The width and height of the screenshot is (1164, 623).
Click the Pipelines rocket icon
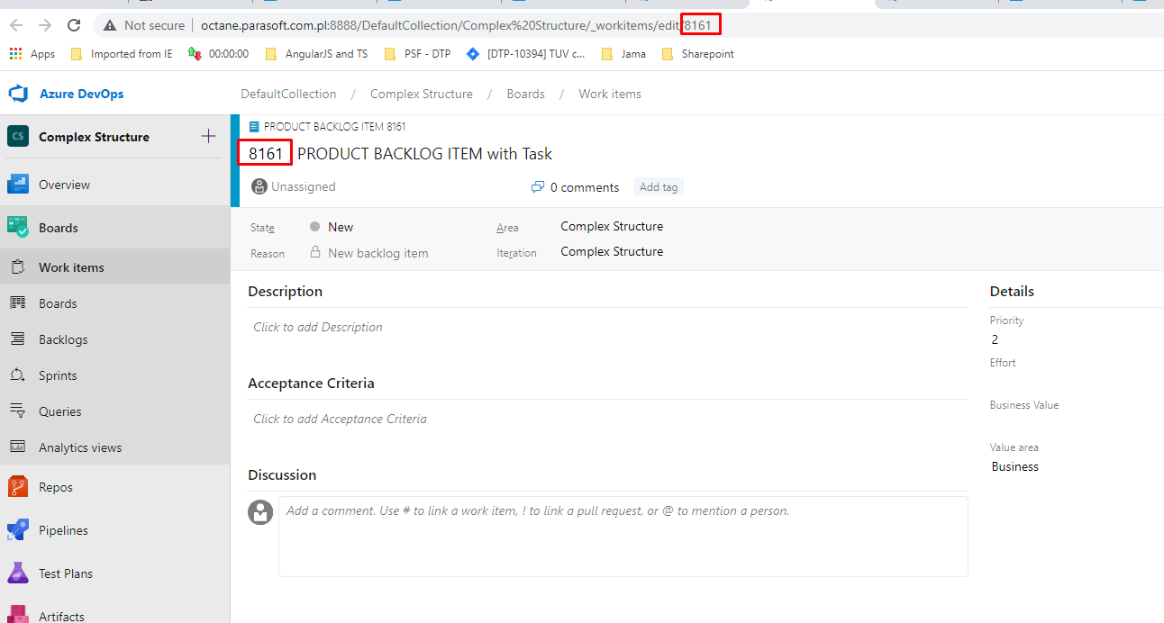18,530
